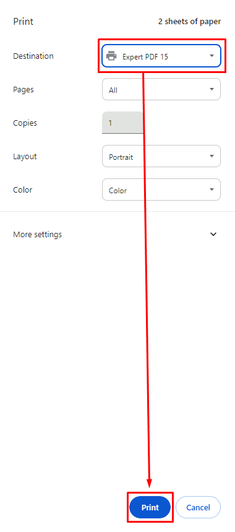Click the Print dialog heading
Screen dimensions: 235x532
click(x=23, y=22)
